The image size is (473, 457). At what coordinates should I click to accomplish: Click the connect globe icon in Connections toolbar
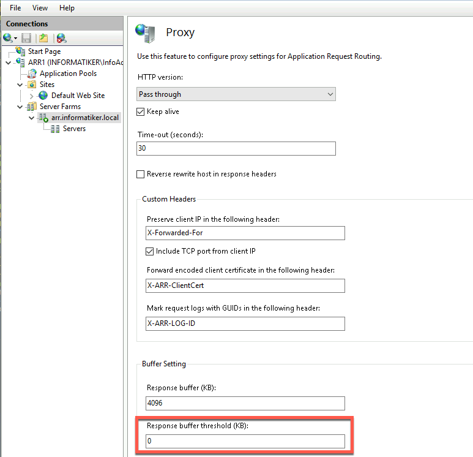7,38
